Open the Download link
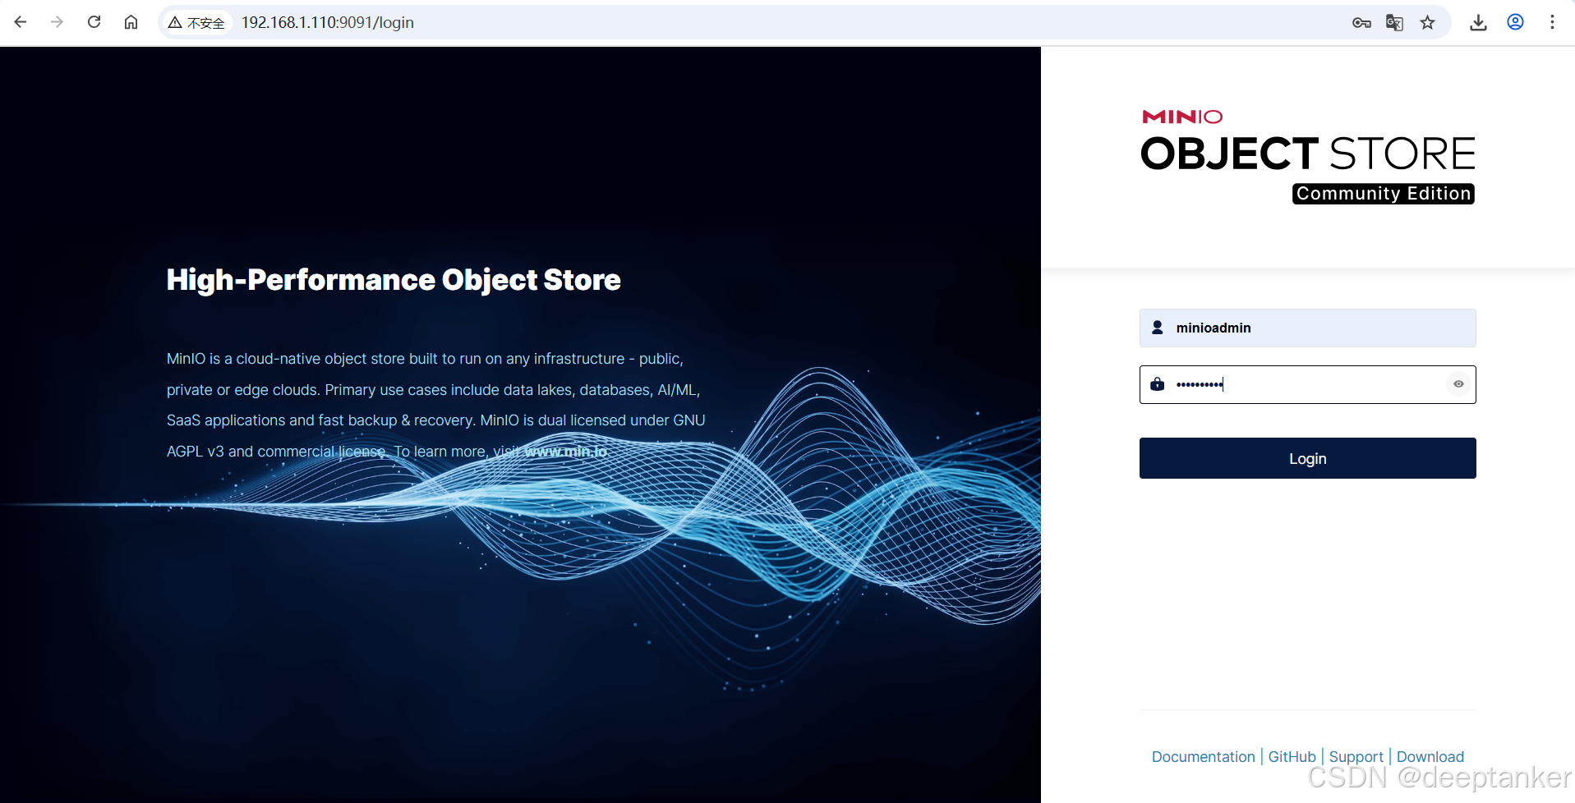Image resolution: width=1575 pixels, height=803 pixels. pos(1430,757)
